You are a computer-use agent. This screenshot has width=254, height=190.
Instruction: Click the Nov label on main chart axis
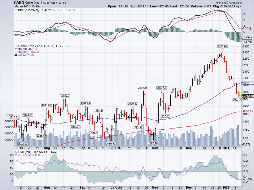[x=155, y=148]
